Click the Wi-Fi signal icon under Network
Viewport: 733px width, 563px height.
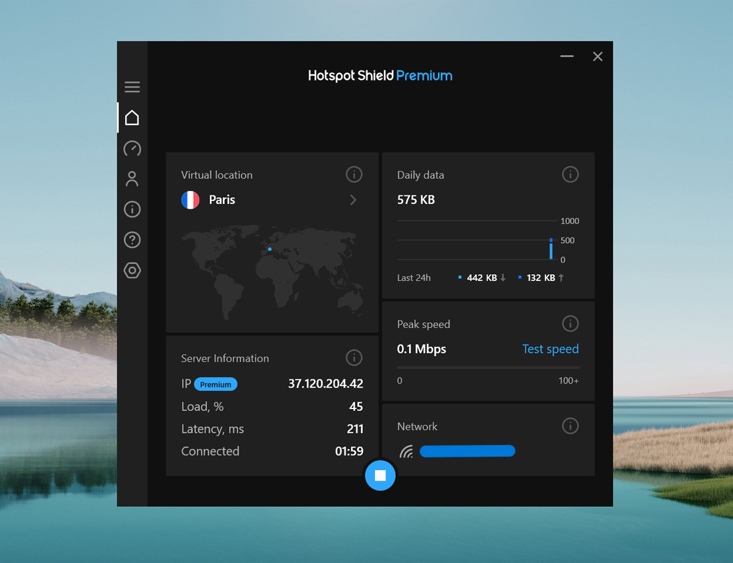[x=406, y=451]
